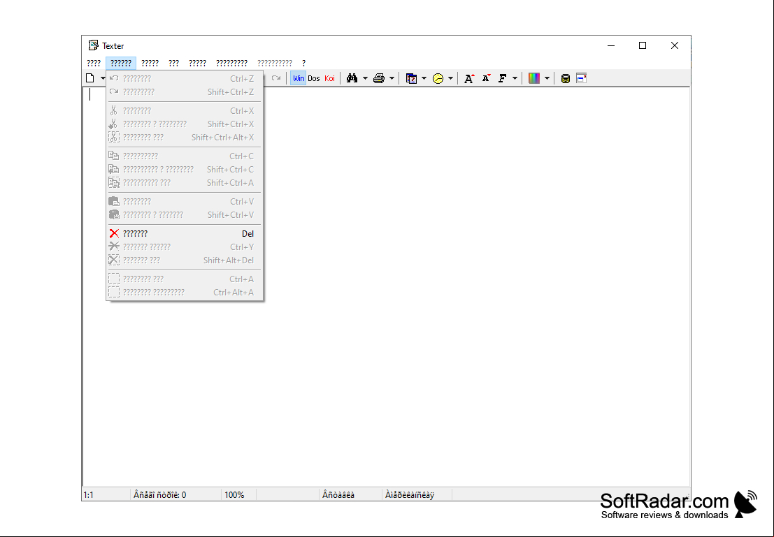Select the menu entry with shortcut Shift+Ctrl+A
Screen dimensions: 774x537
(x=185, y=182)
